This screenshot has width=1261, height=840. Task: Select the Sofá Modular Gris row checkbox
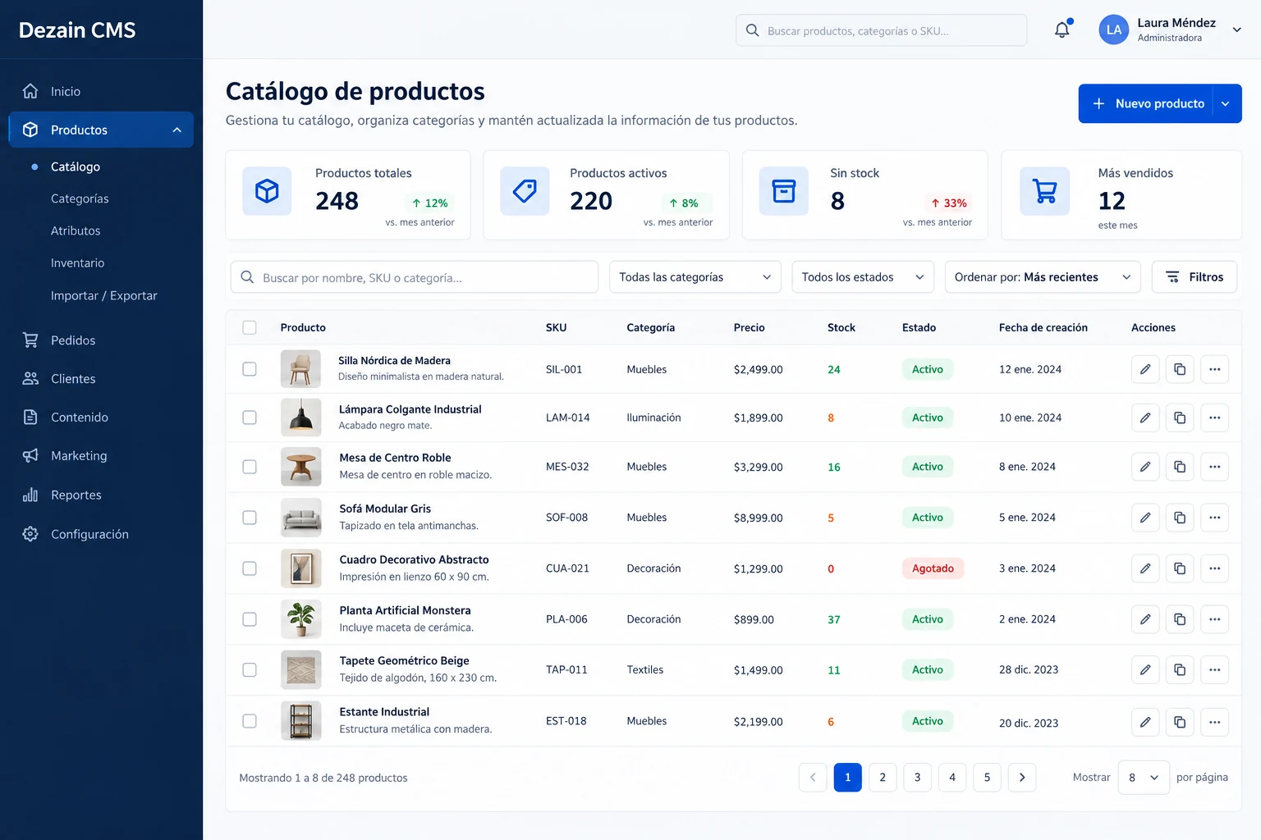click(250, 518)
